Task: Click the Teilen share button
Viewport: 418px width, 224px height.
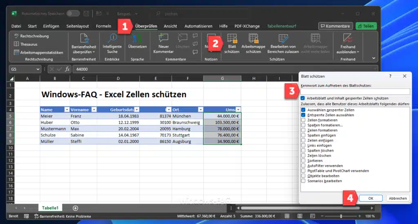Action: tap(366, 26)
